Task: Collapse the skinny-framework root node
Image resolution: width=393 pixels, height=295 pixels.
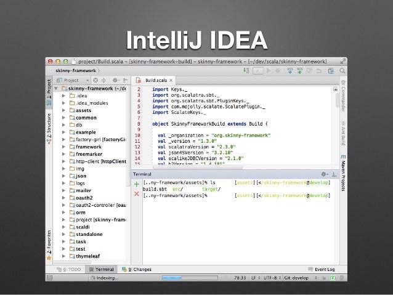Action: pos(56,89)
